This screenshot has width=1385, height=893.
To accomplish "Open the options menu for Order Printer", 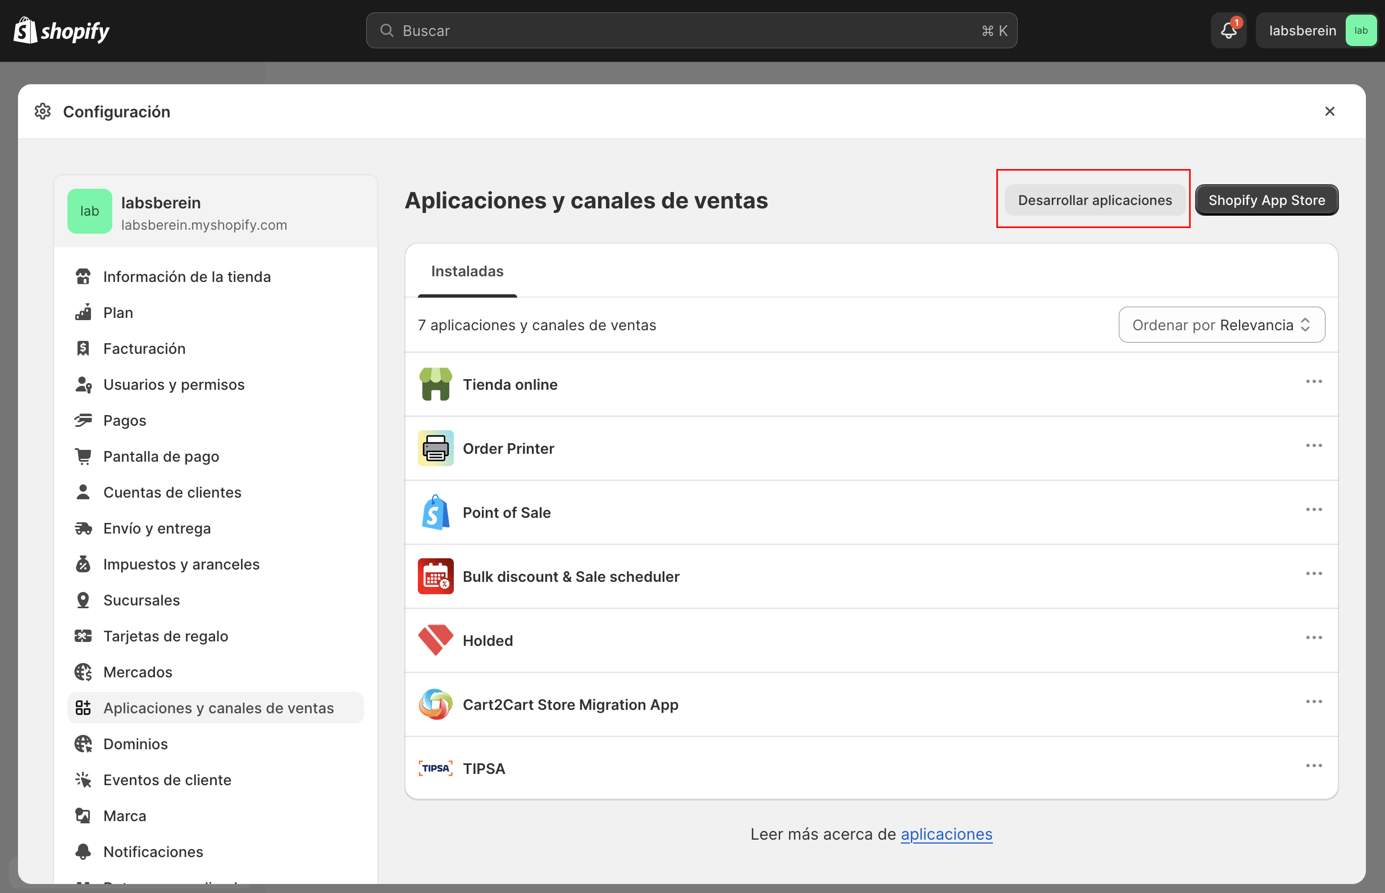I will pos(1314,445).
